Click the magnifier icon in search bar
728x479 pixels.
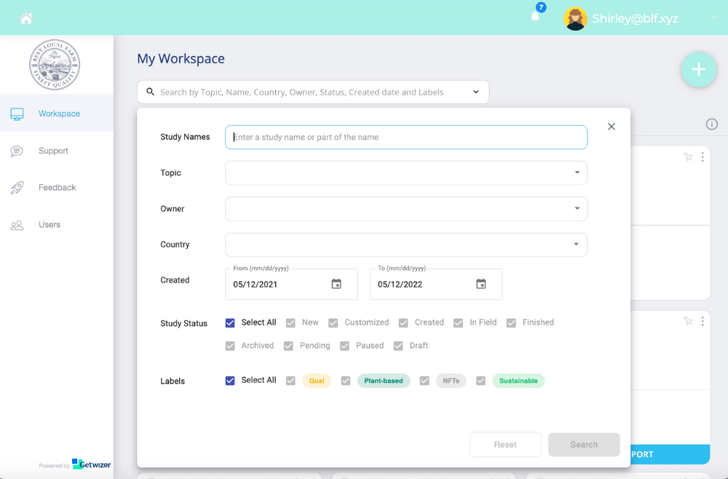tap(151, 92)
